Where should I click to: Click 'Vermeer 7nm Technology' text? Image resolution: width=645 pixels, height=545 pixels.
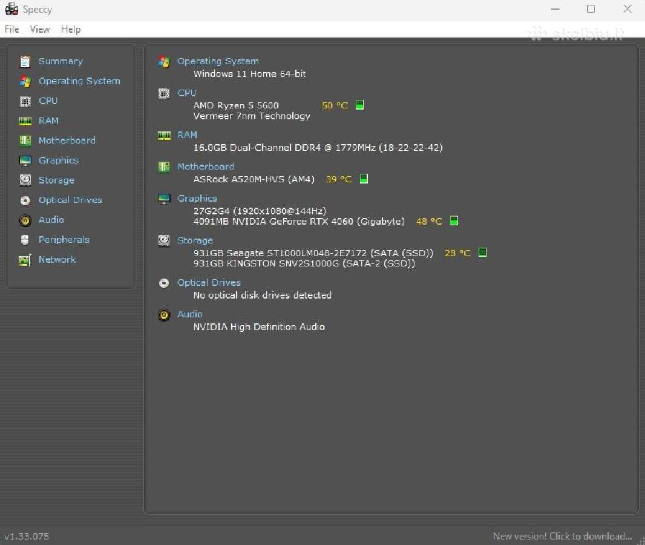252,116
